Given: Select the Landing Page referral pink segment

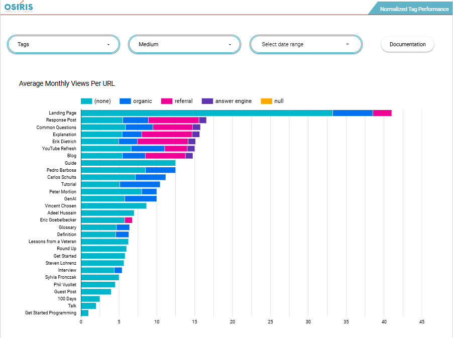Looking at the screenshot, I should tap(382, 113).
